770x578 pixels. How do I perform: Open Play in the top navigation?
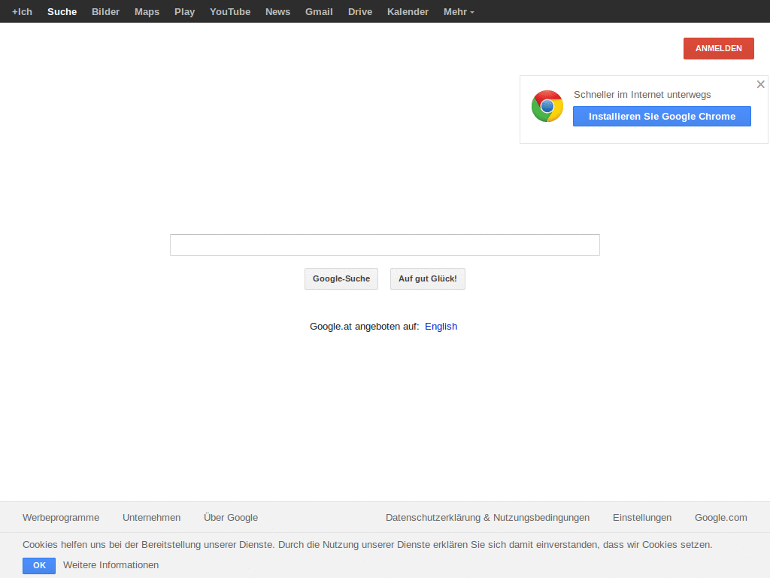coord(185,12)
